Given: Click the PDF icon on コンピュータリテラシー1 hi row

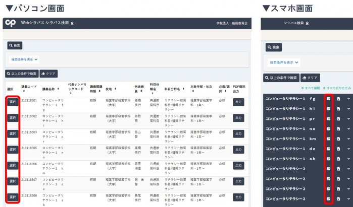Looking at the screenshot, I should [338, 108].
